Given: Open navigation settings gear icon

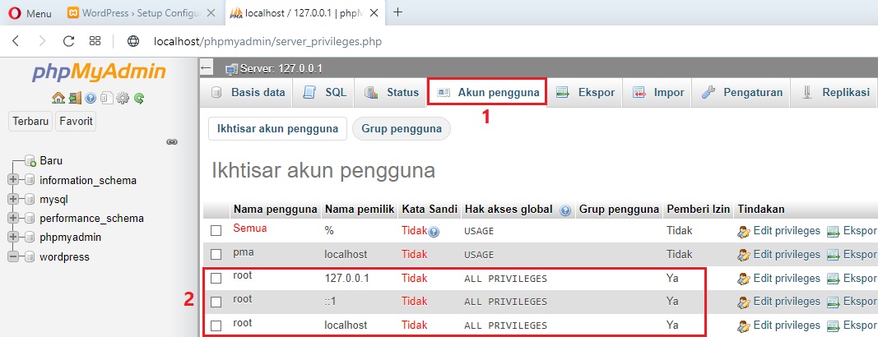Looking at the screenshot, I should (123, 99).
